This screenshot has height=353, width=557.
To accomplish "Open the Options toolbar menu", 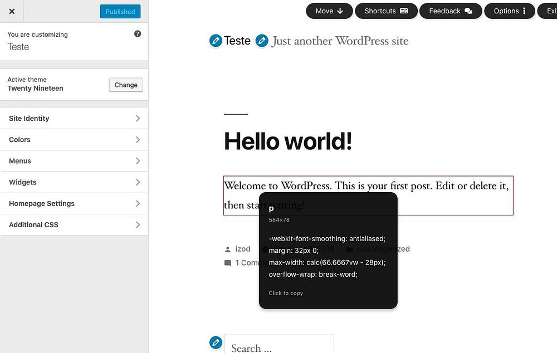I will [510, 11].
